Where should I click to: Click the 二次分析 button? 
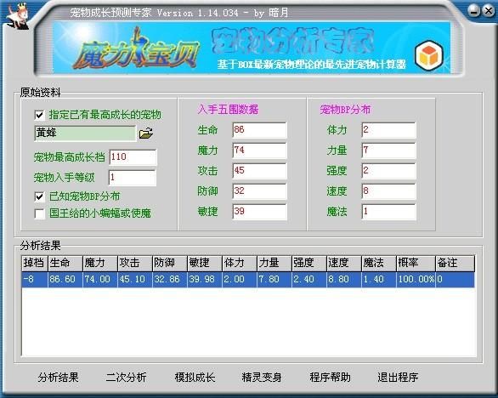pos(126,378)
